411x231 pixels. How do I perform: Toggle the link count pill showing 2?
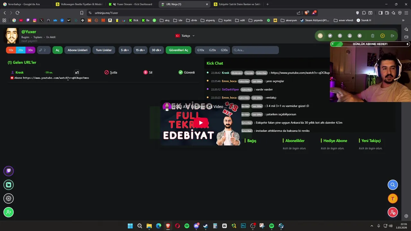pyautogui.click(x=43, y=50)
